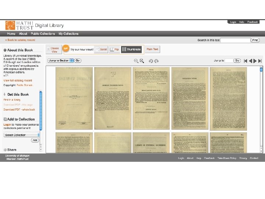The height and width of the screenshot is (199, 265).
Task: Go to the last page
Action: click(x=260, y=61)
